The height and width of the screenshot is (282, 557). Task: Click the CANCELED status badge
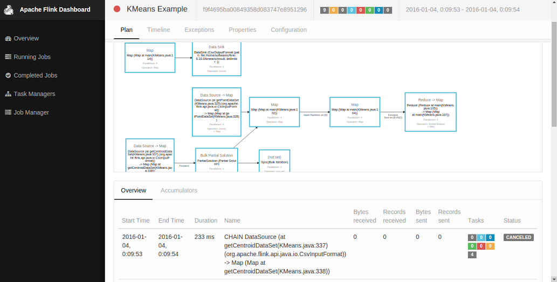pyautogui.click(x=519, y=237)
